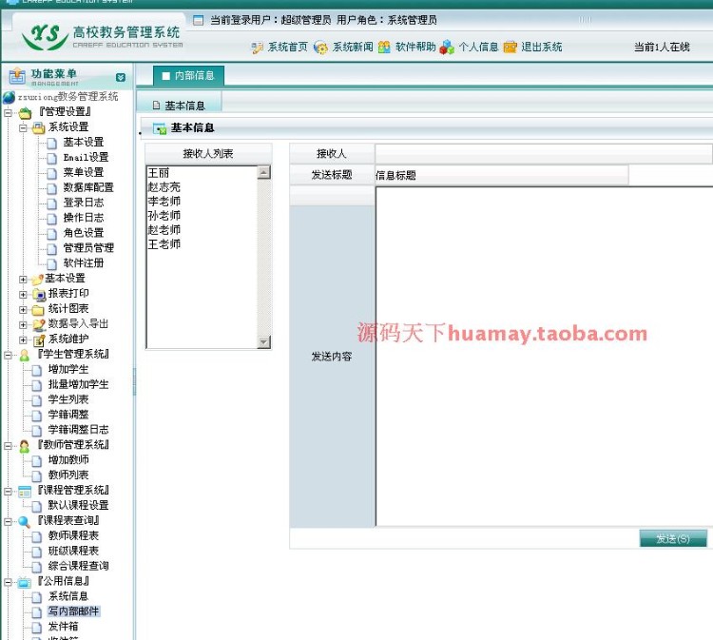Click the 发送标题 input field

click(502, 175)
